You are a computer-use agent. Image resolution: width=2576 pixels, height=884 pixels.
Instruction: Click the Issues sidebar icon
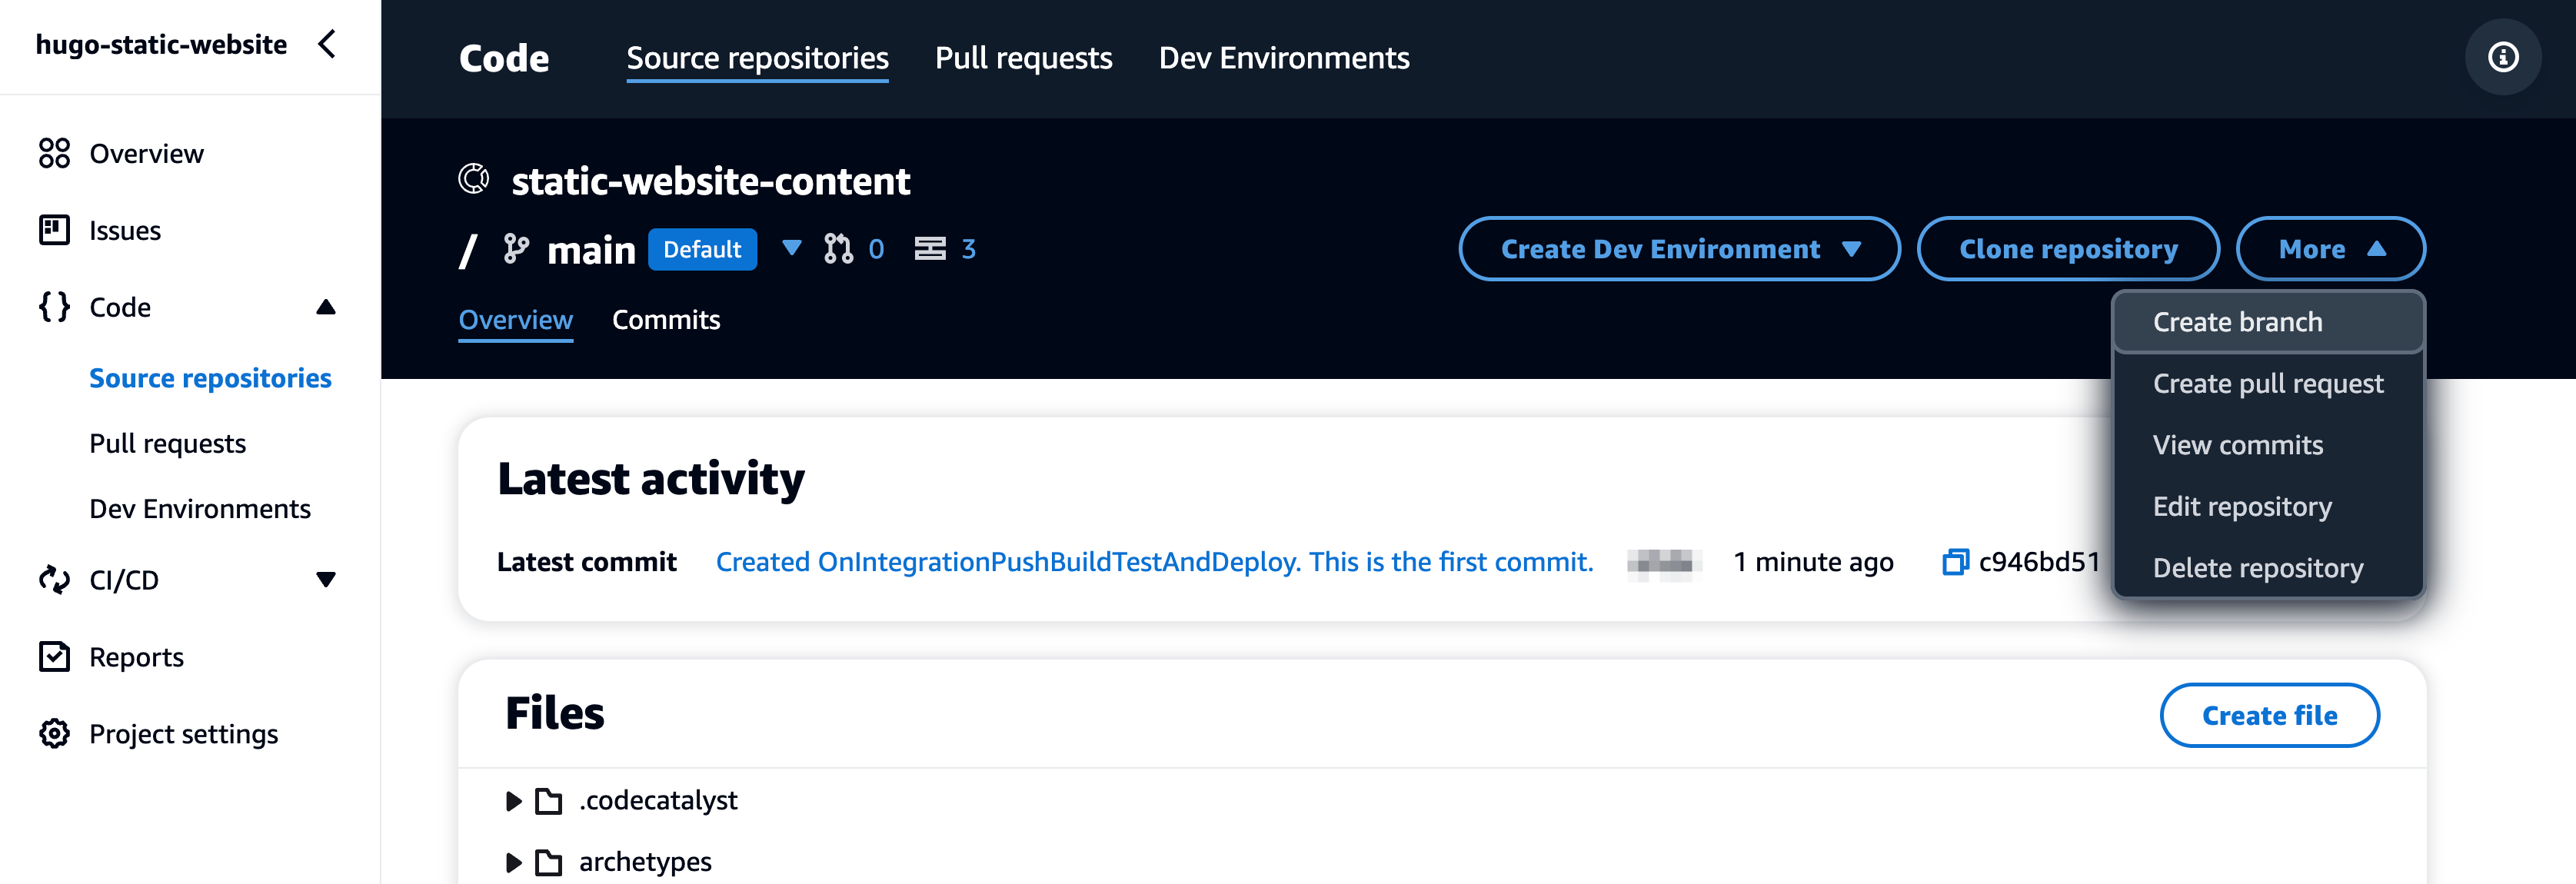(x=53, y=230)
